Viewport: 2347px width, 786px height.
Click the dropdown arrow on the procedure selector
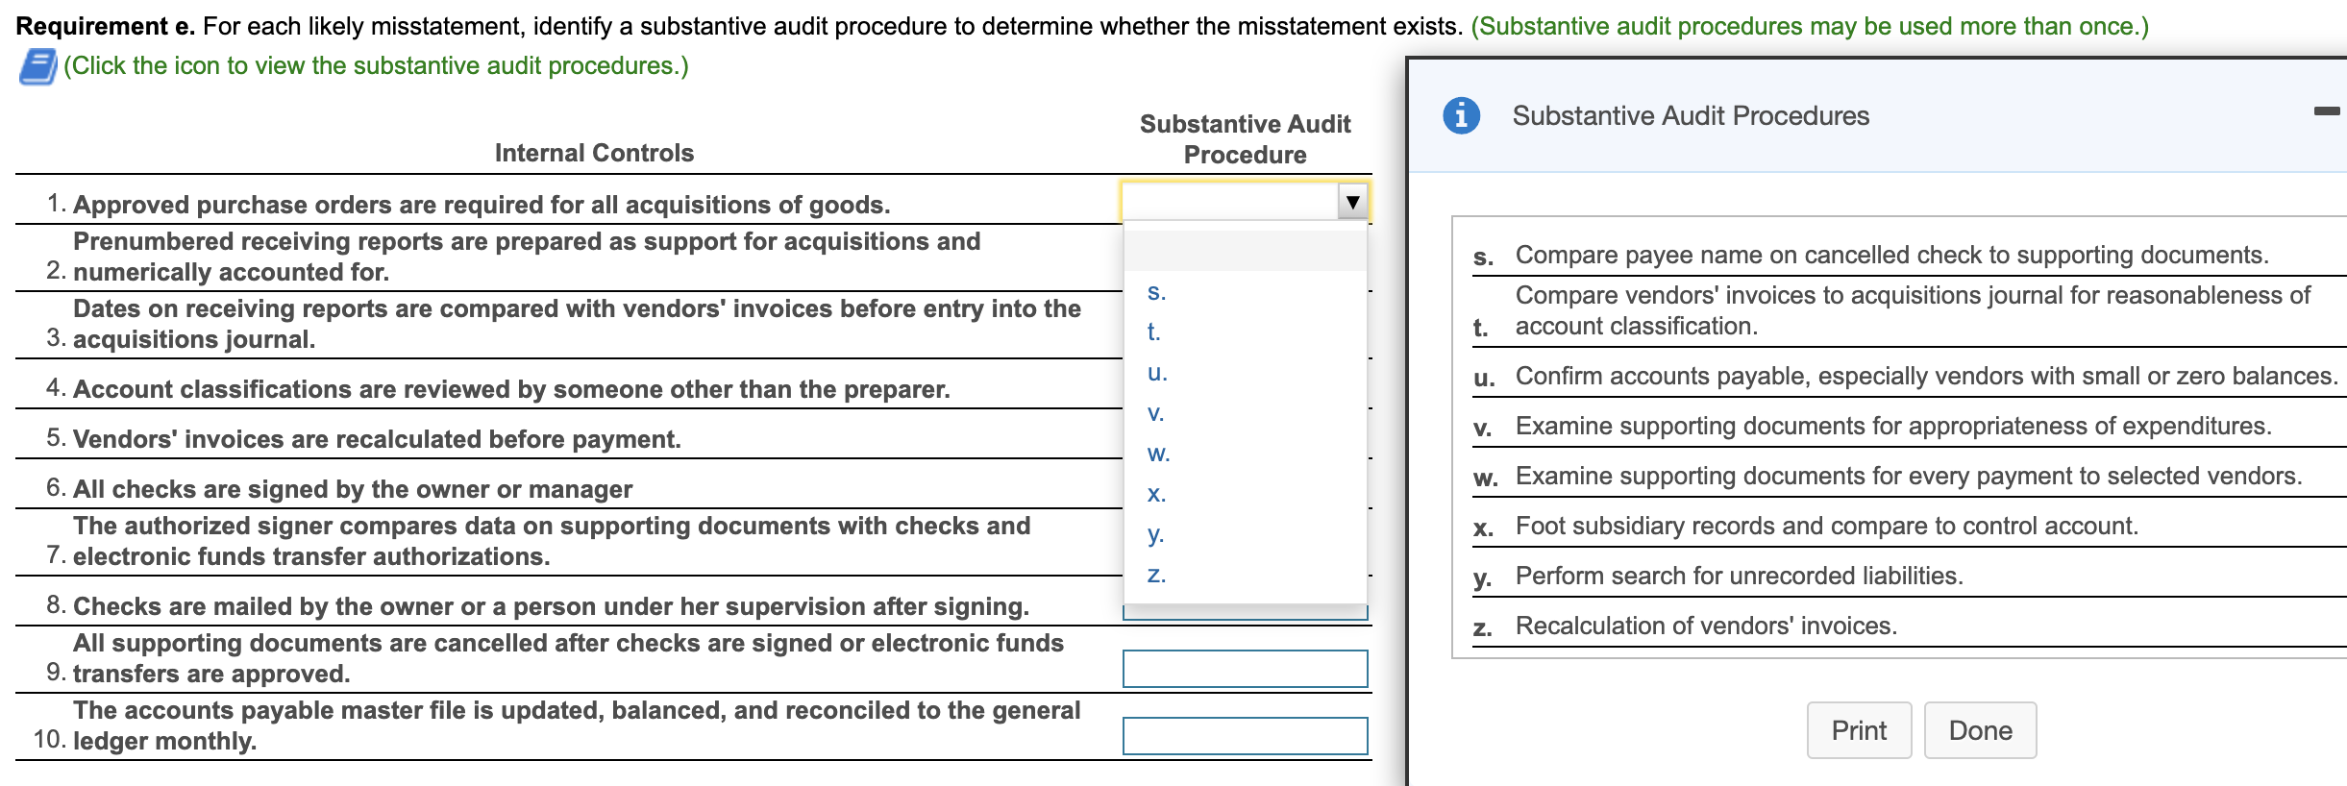(x=1352, y=203)
